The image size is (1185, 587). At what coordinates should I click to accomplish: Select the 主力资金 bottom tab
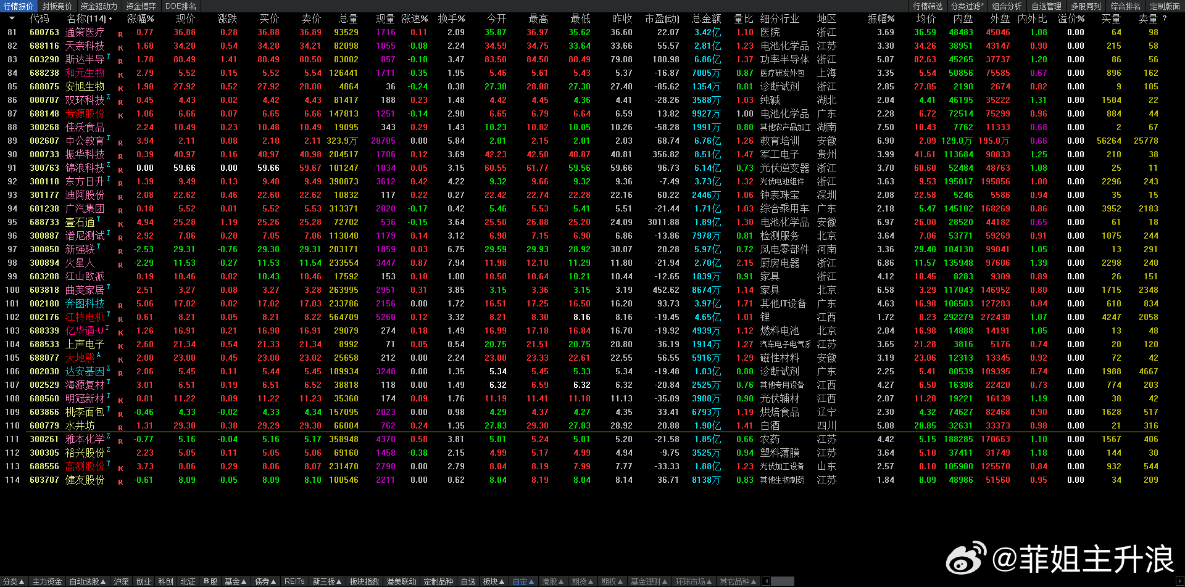48,581
